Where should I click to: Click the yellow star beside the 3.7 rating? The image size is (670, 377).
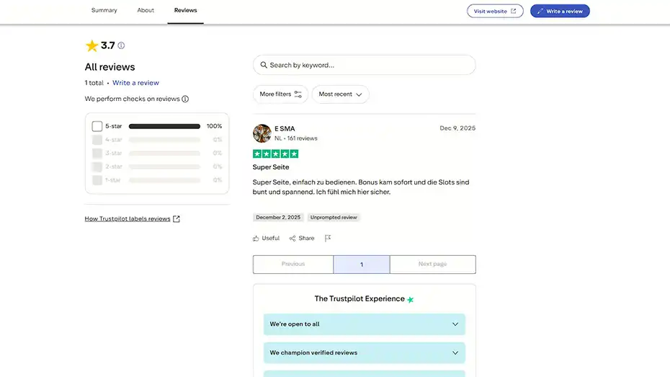[x=92, y=45]
